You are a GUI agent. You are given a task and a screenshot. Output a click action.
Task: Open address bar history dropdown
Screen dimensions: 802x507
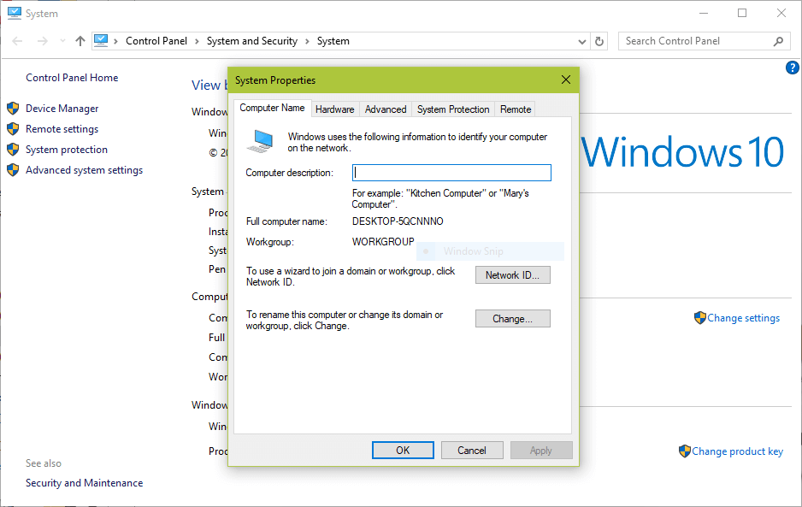[581, 41]
